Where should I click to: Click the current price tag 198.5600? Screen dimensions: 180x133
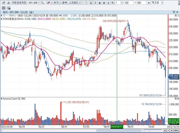click(174, 77)
